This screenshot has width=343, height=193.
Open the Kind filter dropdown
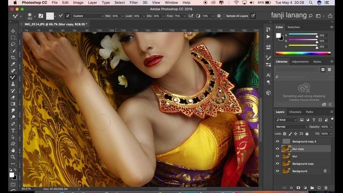click(x=286, y=120)
